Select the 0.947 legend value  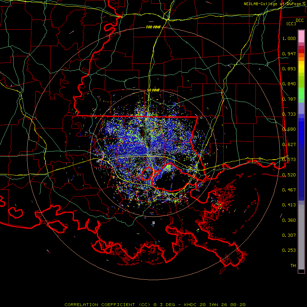[289, 54]
